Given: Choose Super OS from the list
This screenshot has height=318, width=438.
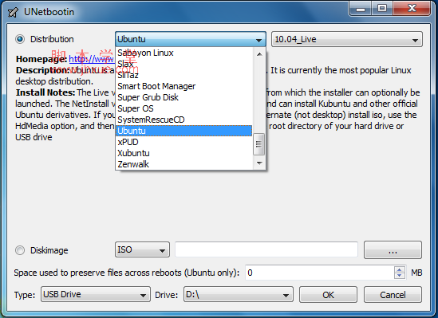Looking at the screenshot, I should [x=183, y=108].
